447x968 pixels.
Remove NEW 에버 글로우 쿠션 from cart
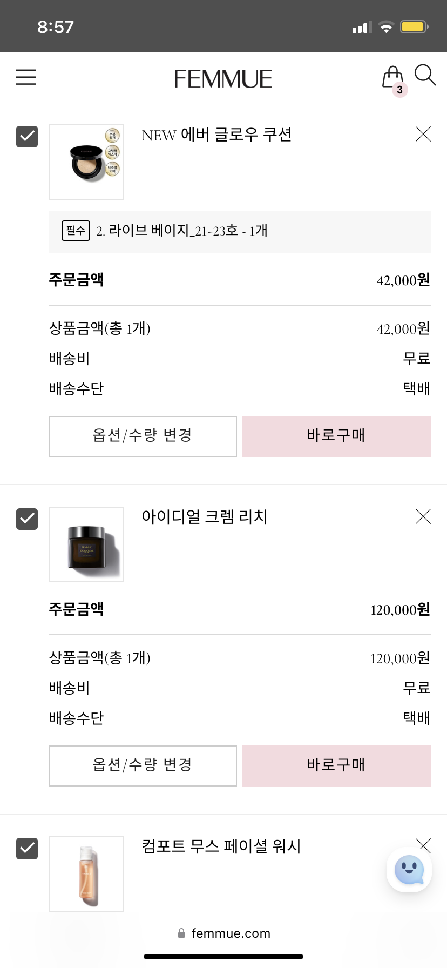point(423,134)
